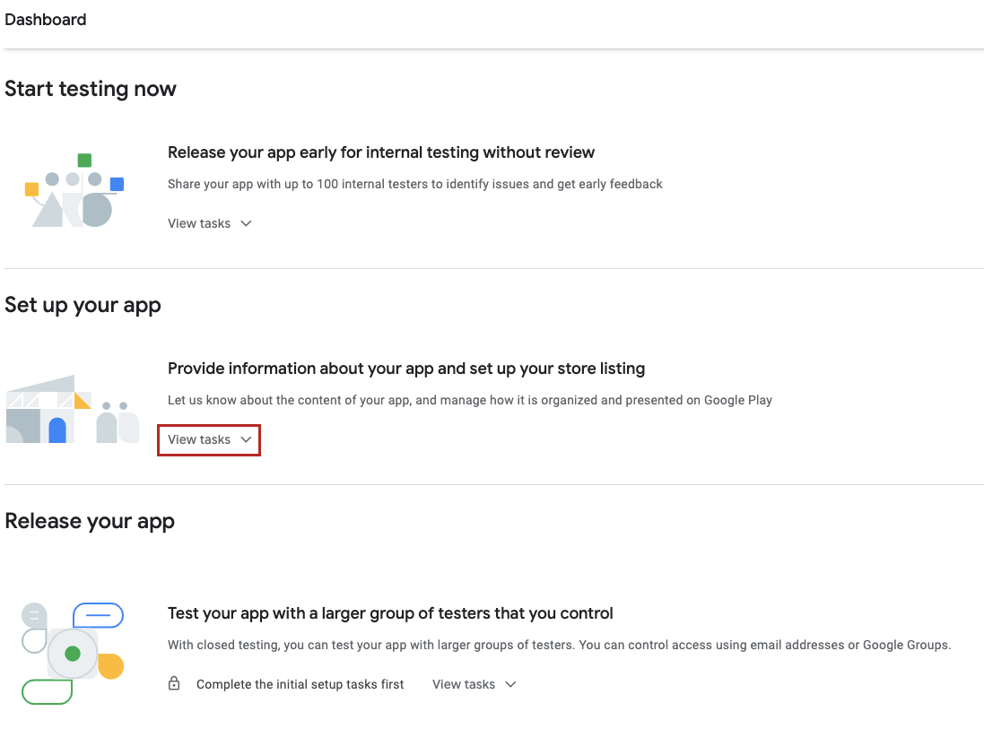The image size is (984, 729).
Task: Select the "Start testing now" heading
Action: point(91,89)
